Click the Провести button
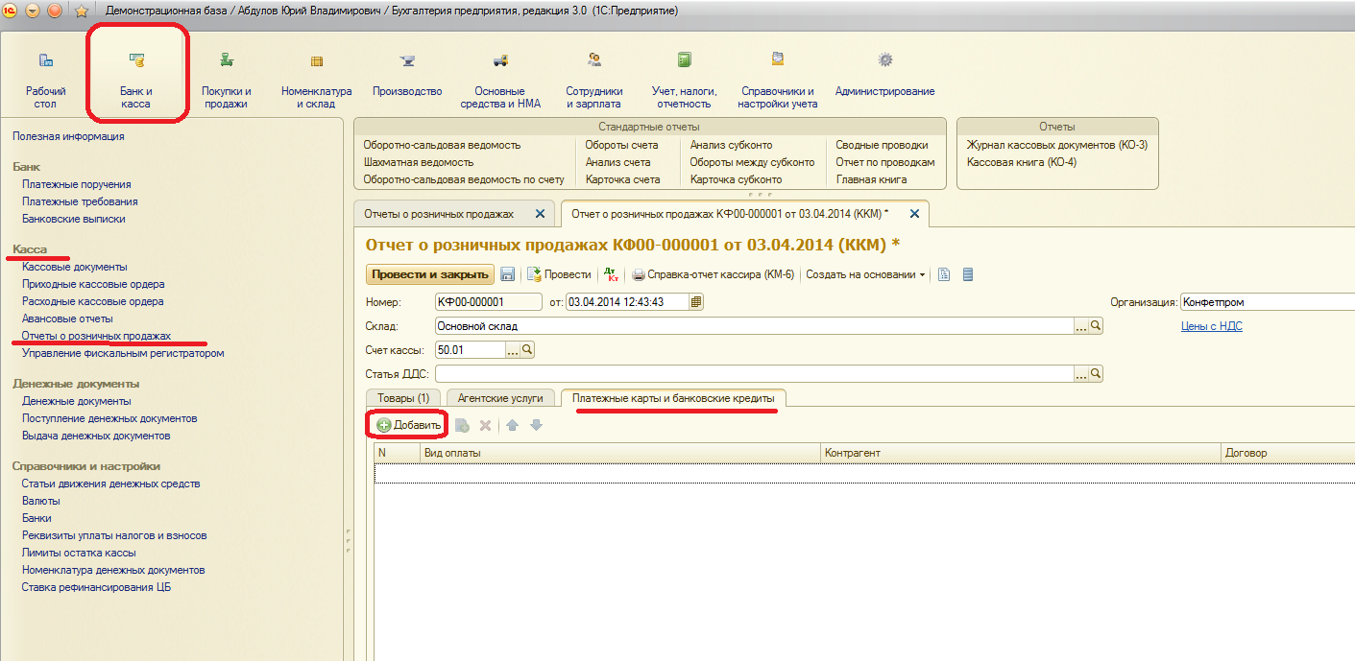This screenshot has height=661, width=1355. point(560,274)
